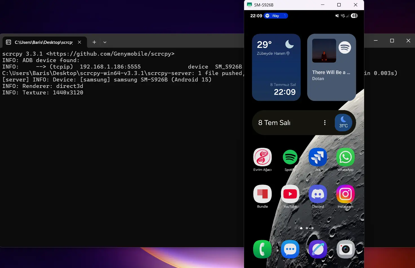The width and height of the screenshot is (415, 268).
Task: Minimize the terminal window
Action: 376,41
